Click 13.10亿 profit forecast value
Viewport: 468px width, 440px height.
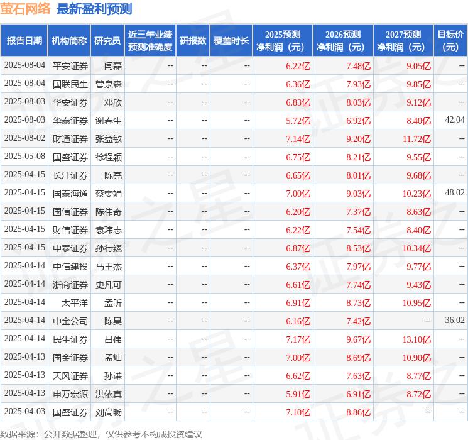click(x=416, y=339)
